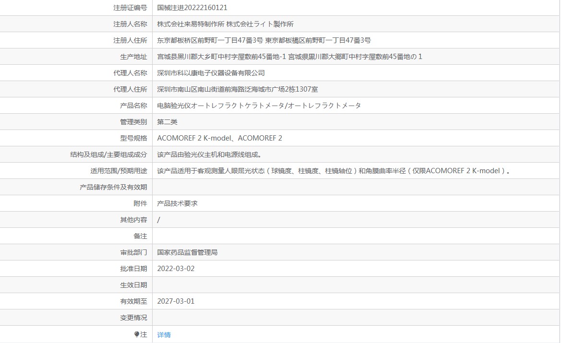This screenshot has width=562, height=343.
Task: Select registrant address 东京都板桥区前野町一丁目47番3号
Action: (x=210, y=40)
